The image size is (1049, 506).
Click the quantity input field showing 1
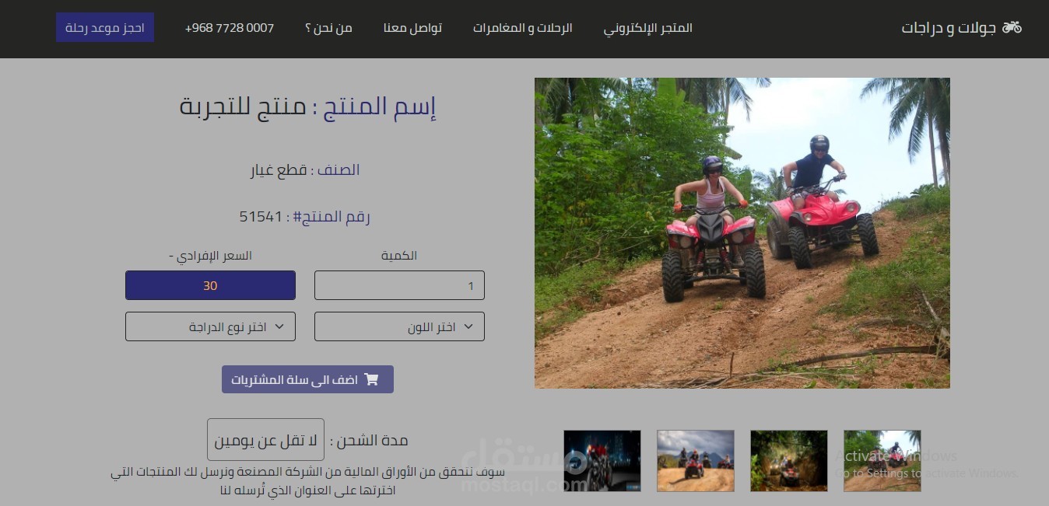coord(399,285)
